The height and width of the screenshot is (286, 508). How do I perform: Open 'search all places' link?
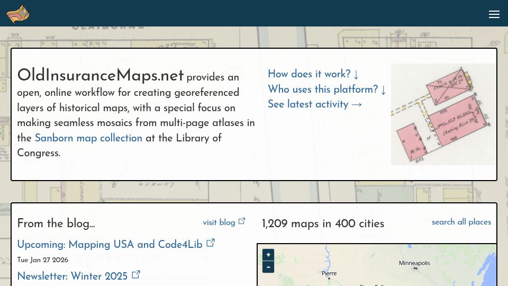point(461,222)
